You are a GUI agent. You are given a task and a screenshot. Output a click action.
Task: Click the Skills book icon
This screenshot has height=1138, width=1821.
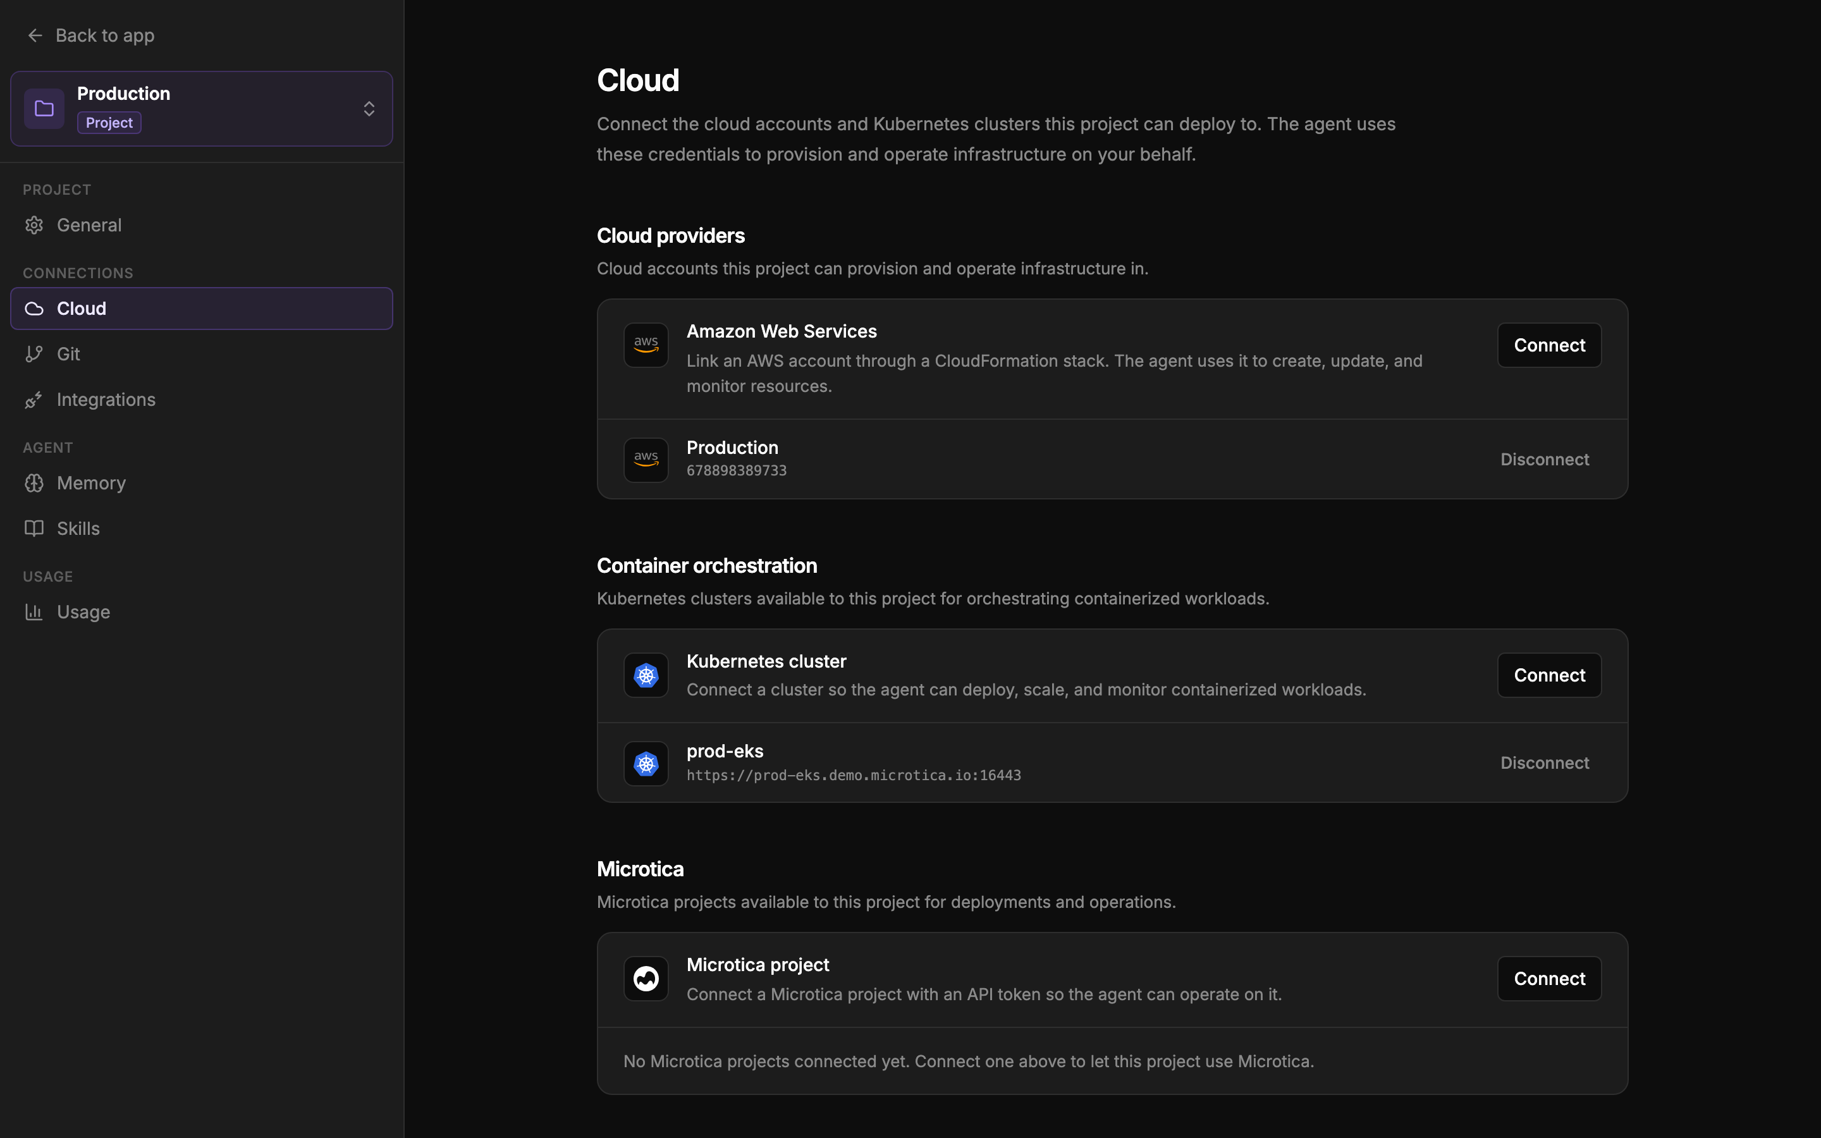(x=34, y=529)
